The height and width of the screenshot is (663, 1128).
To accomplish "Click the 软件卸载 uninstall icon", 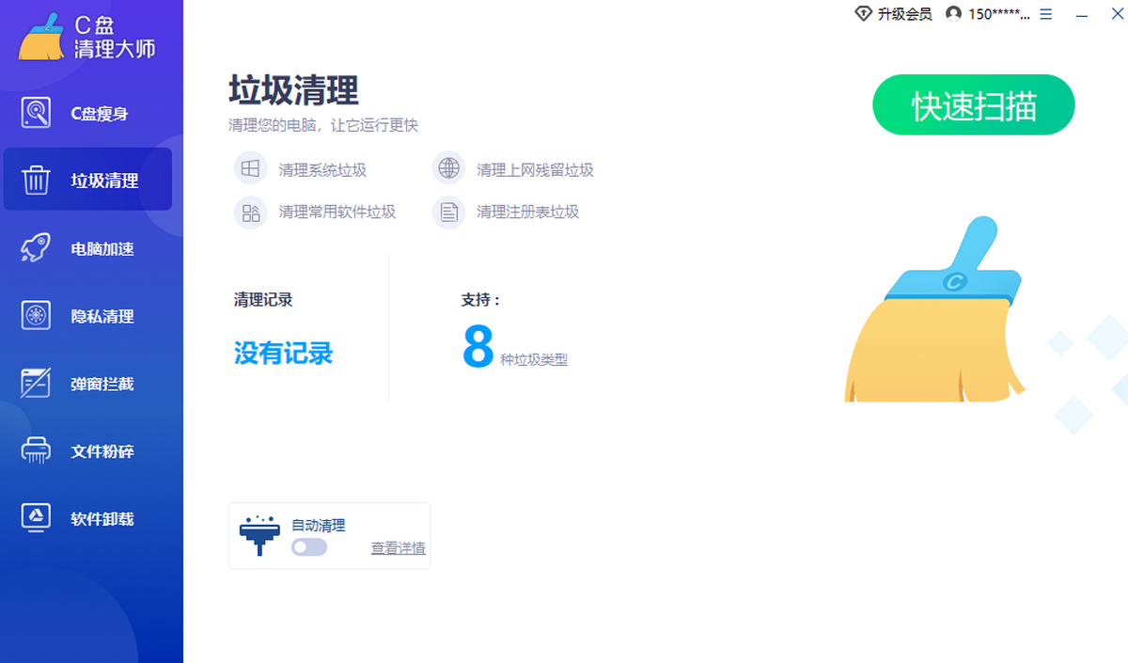I will [x=36, y=518].
